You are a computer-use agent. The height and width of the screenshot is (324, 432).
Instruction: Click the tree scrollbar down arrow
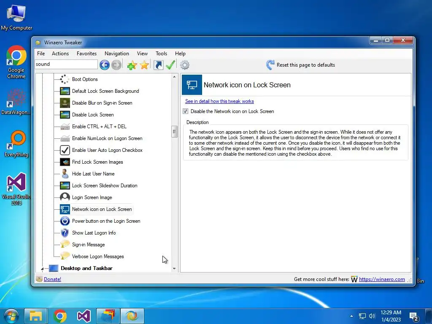point(174,269)
